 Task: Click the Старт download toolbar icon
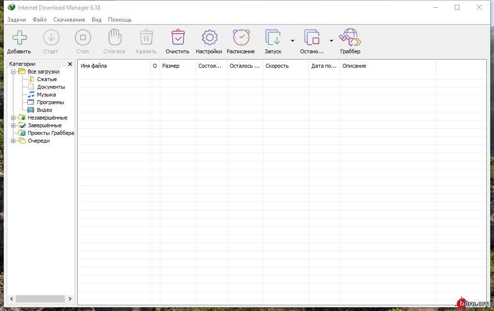51,37
